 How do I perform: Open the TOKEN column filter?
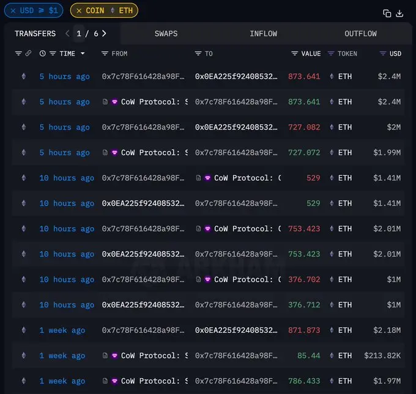[x=330, y=54]
